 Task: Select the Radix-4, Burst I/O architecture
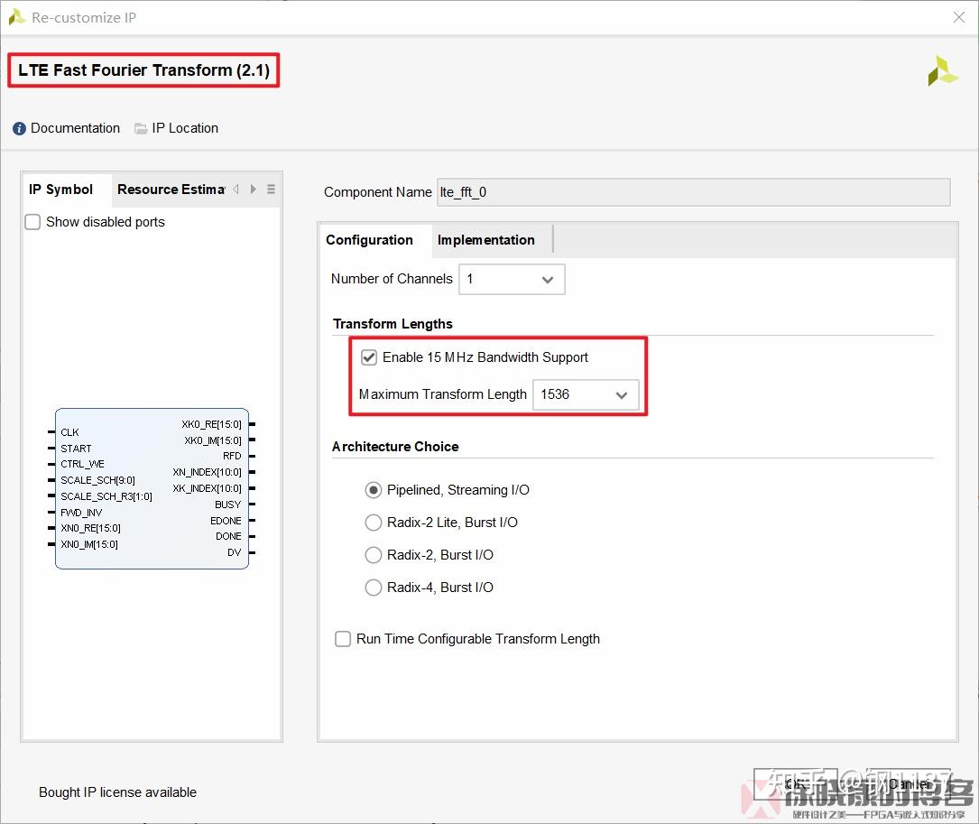pyautogui.click(x=374, y=588)
